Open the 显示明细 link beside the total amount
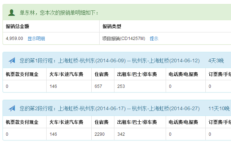The width and height of the screenshot is (231, 144). [x=36, y=39]
